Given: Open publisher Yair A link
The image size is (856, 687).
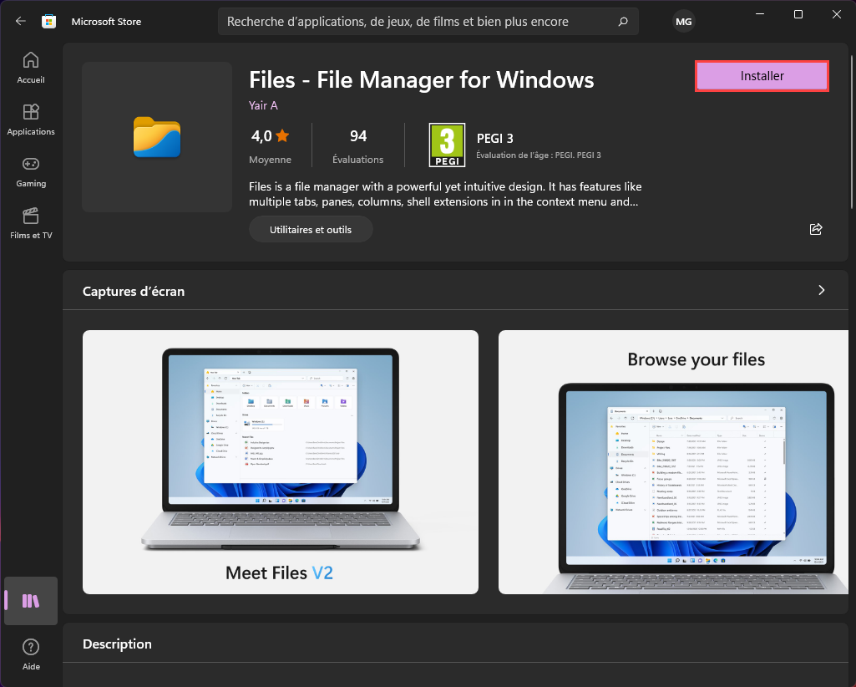Looking at the screenshot, I should 263,105.
